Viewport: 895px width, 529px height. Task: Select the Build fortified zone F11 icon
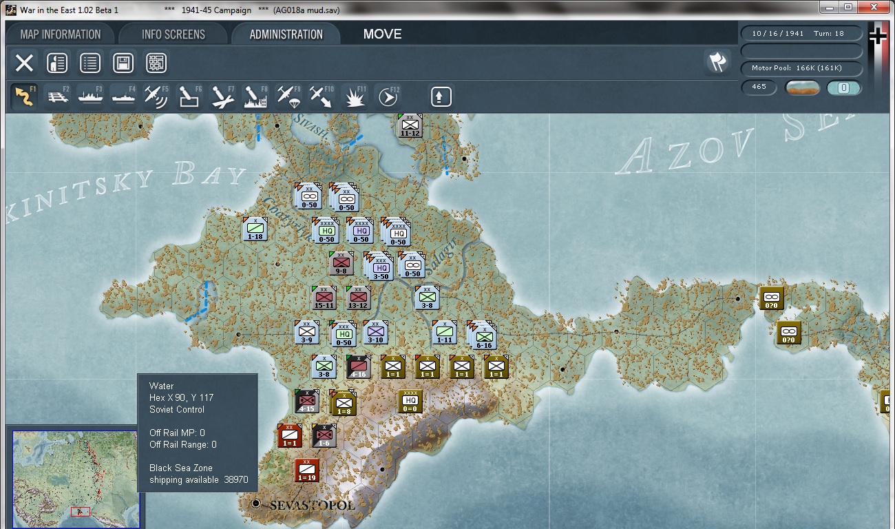(355, 96)
